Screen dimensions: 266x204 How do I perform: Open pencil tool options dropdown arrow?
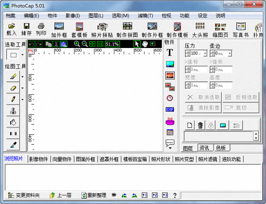point(23,100)
